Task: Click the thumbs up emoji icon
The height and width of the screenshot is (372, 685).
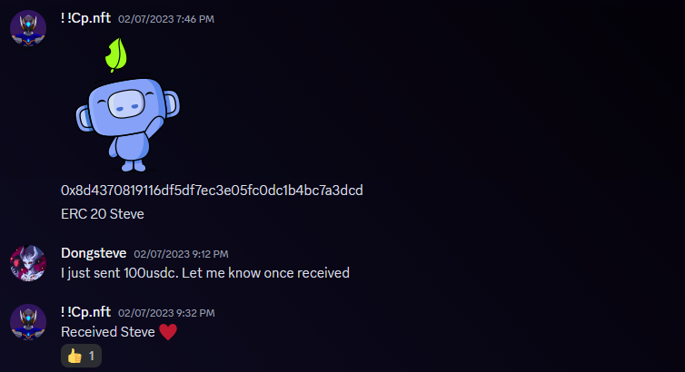Action: [x=74, y=356]
